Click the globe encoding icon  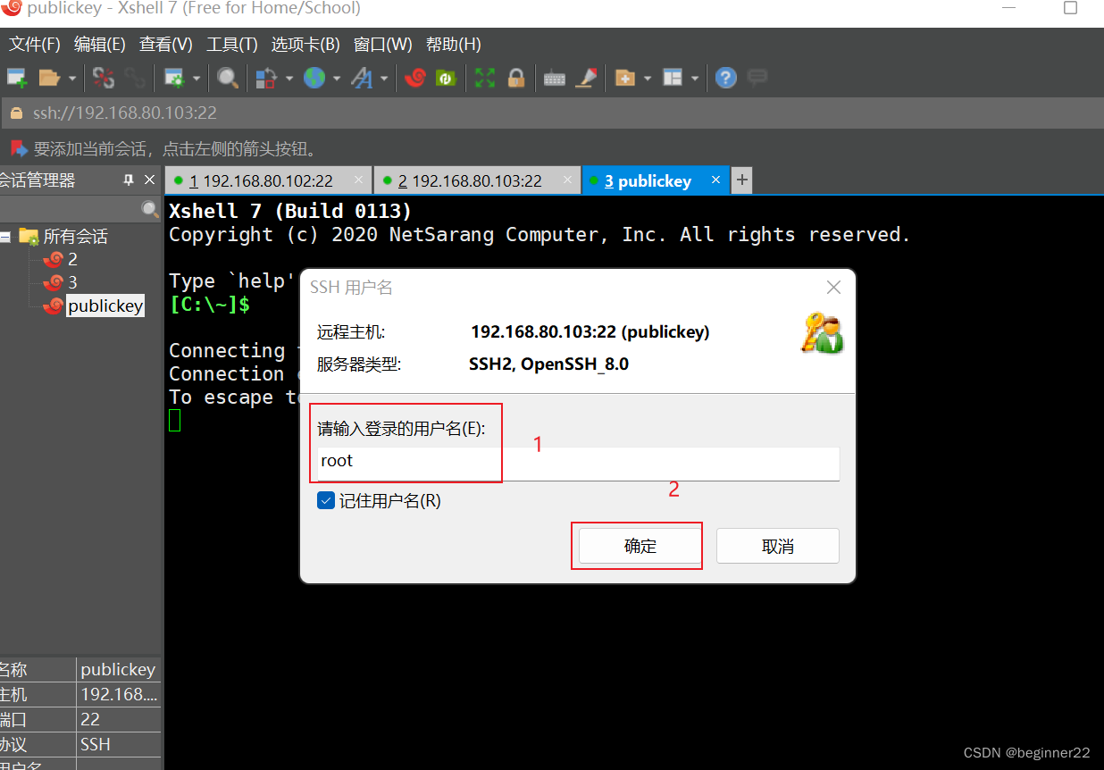coord(314,79)
